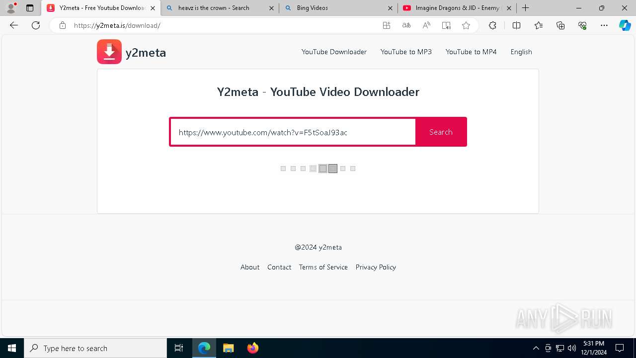Viewport: 636px width, 358px height.
Task: Open Privacy Policy link
Action: [376, 267]
